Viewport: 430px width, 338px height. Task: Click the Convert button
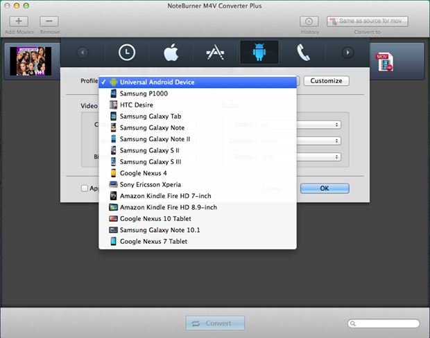215,323
